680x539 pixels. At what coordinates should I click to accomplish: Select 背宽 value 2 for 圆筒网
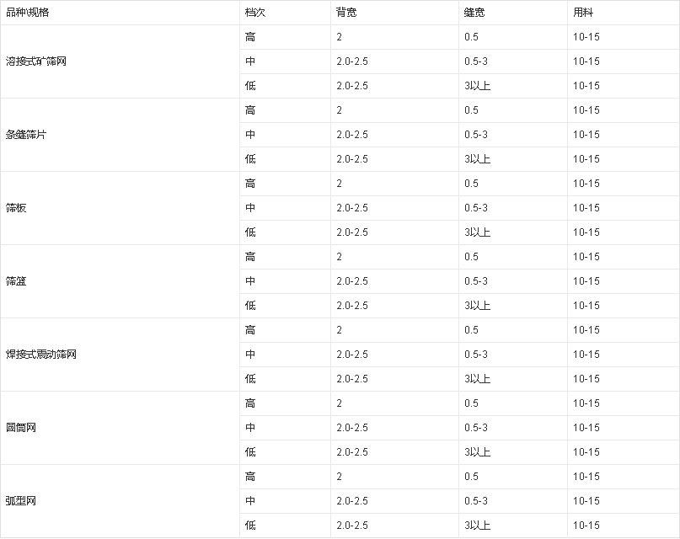(x=339, y=403)
